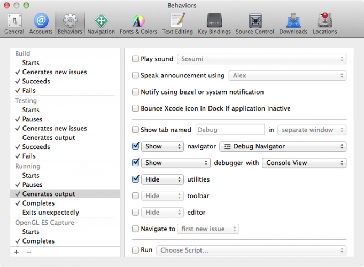Open Show dropdown for debugger
Image resolution: width=364 pixels, height=267 pixels.
[176, 163]
